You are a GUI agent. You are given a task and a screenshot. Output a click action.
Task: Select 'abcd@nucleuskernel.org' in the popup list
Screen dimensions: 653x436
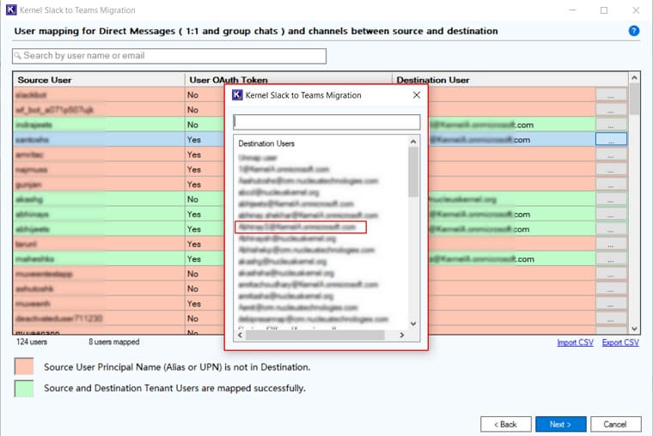click(278, 192)
